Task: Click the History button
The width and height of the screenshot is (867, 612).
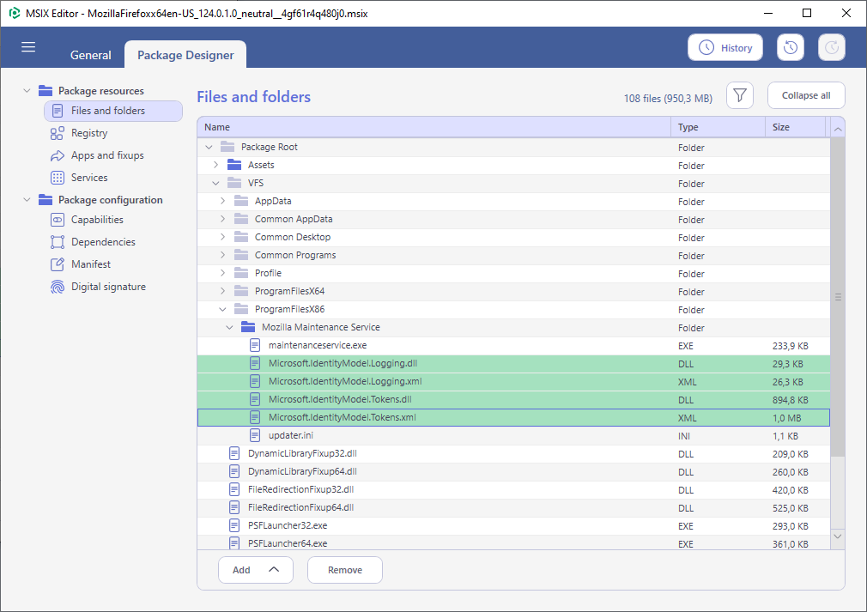Action: click(725, 47)
